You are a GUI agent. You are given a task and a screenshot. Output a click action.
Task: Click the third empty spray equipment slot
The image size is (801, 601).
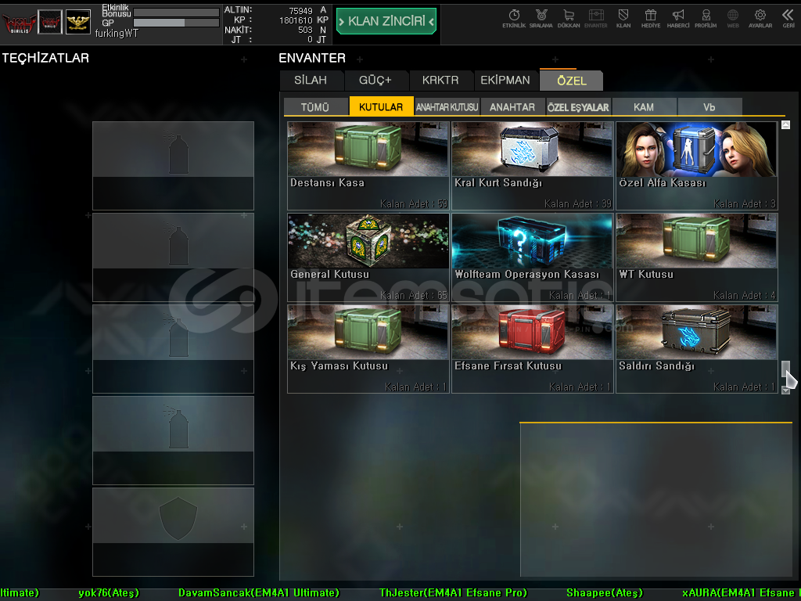coord(173,349)
